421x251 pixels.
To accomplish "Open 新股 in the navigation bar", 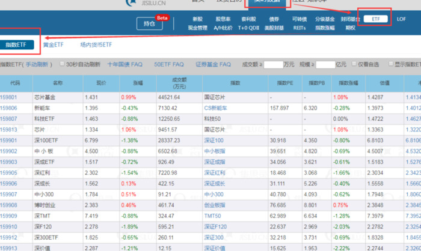I will pos(198,19).
